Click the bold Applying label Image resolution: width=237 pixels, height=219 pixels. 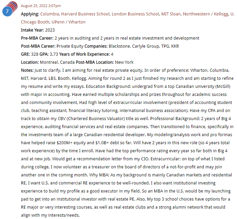30,14
